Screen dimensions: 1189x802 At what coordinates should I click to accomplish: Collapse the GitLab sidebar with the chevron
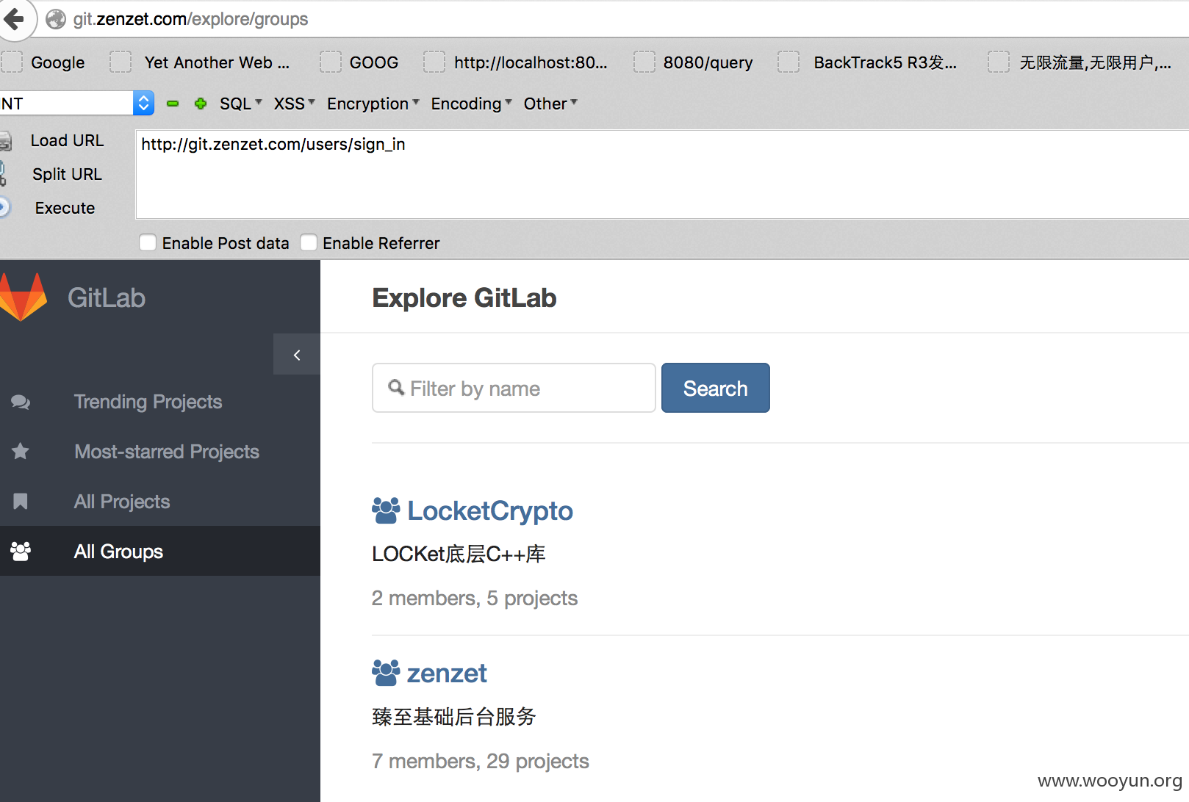(x=297, y=355)
